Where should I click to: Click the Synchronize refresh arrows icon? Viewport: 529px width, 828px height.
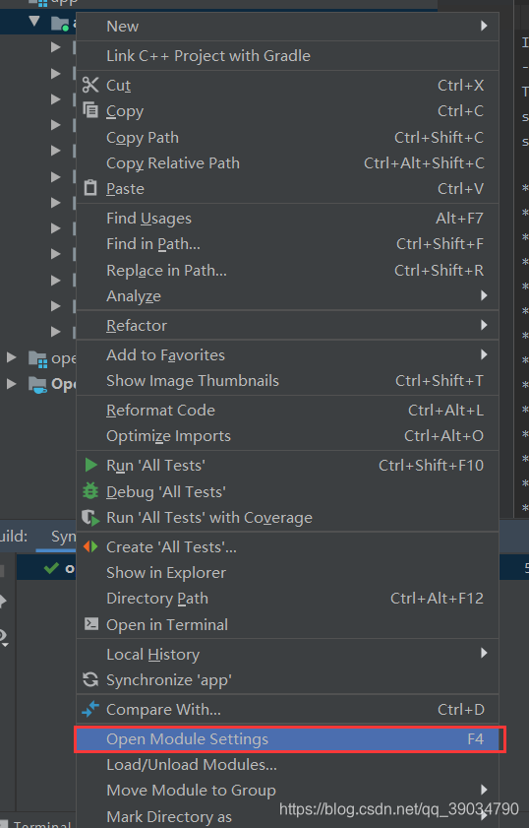click(90, 679)
